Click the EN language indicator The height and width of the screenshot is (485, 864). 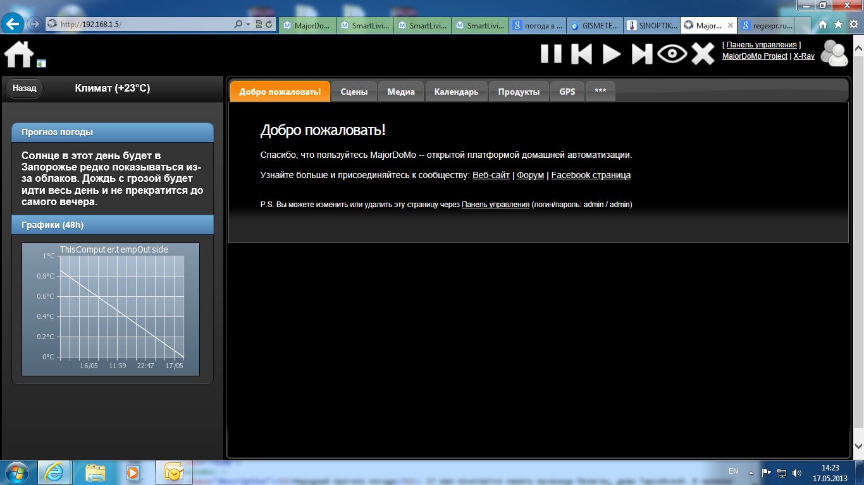point(733,471)
